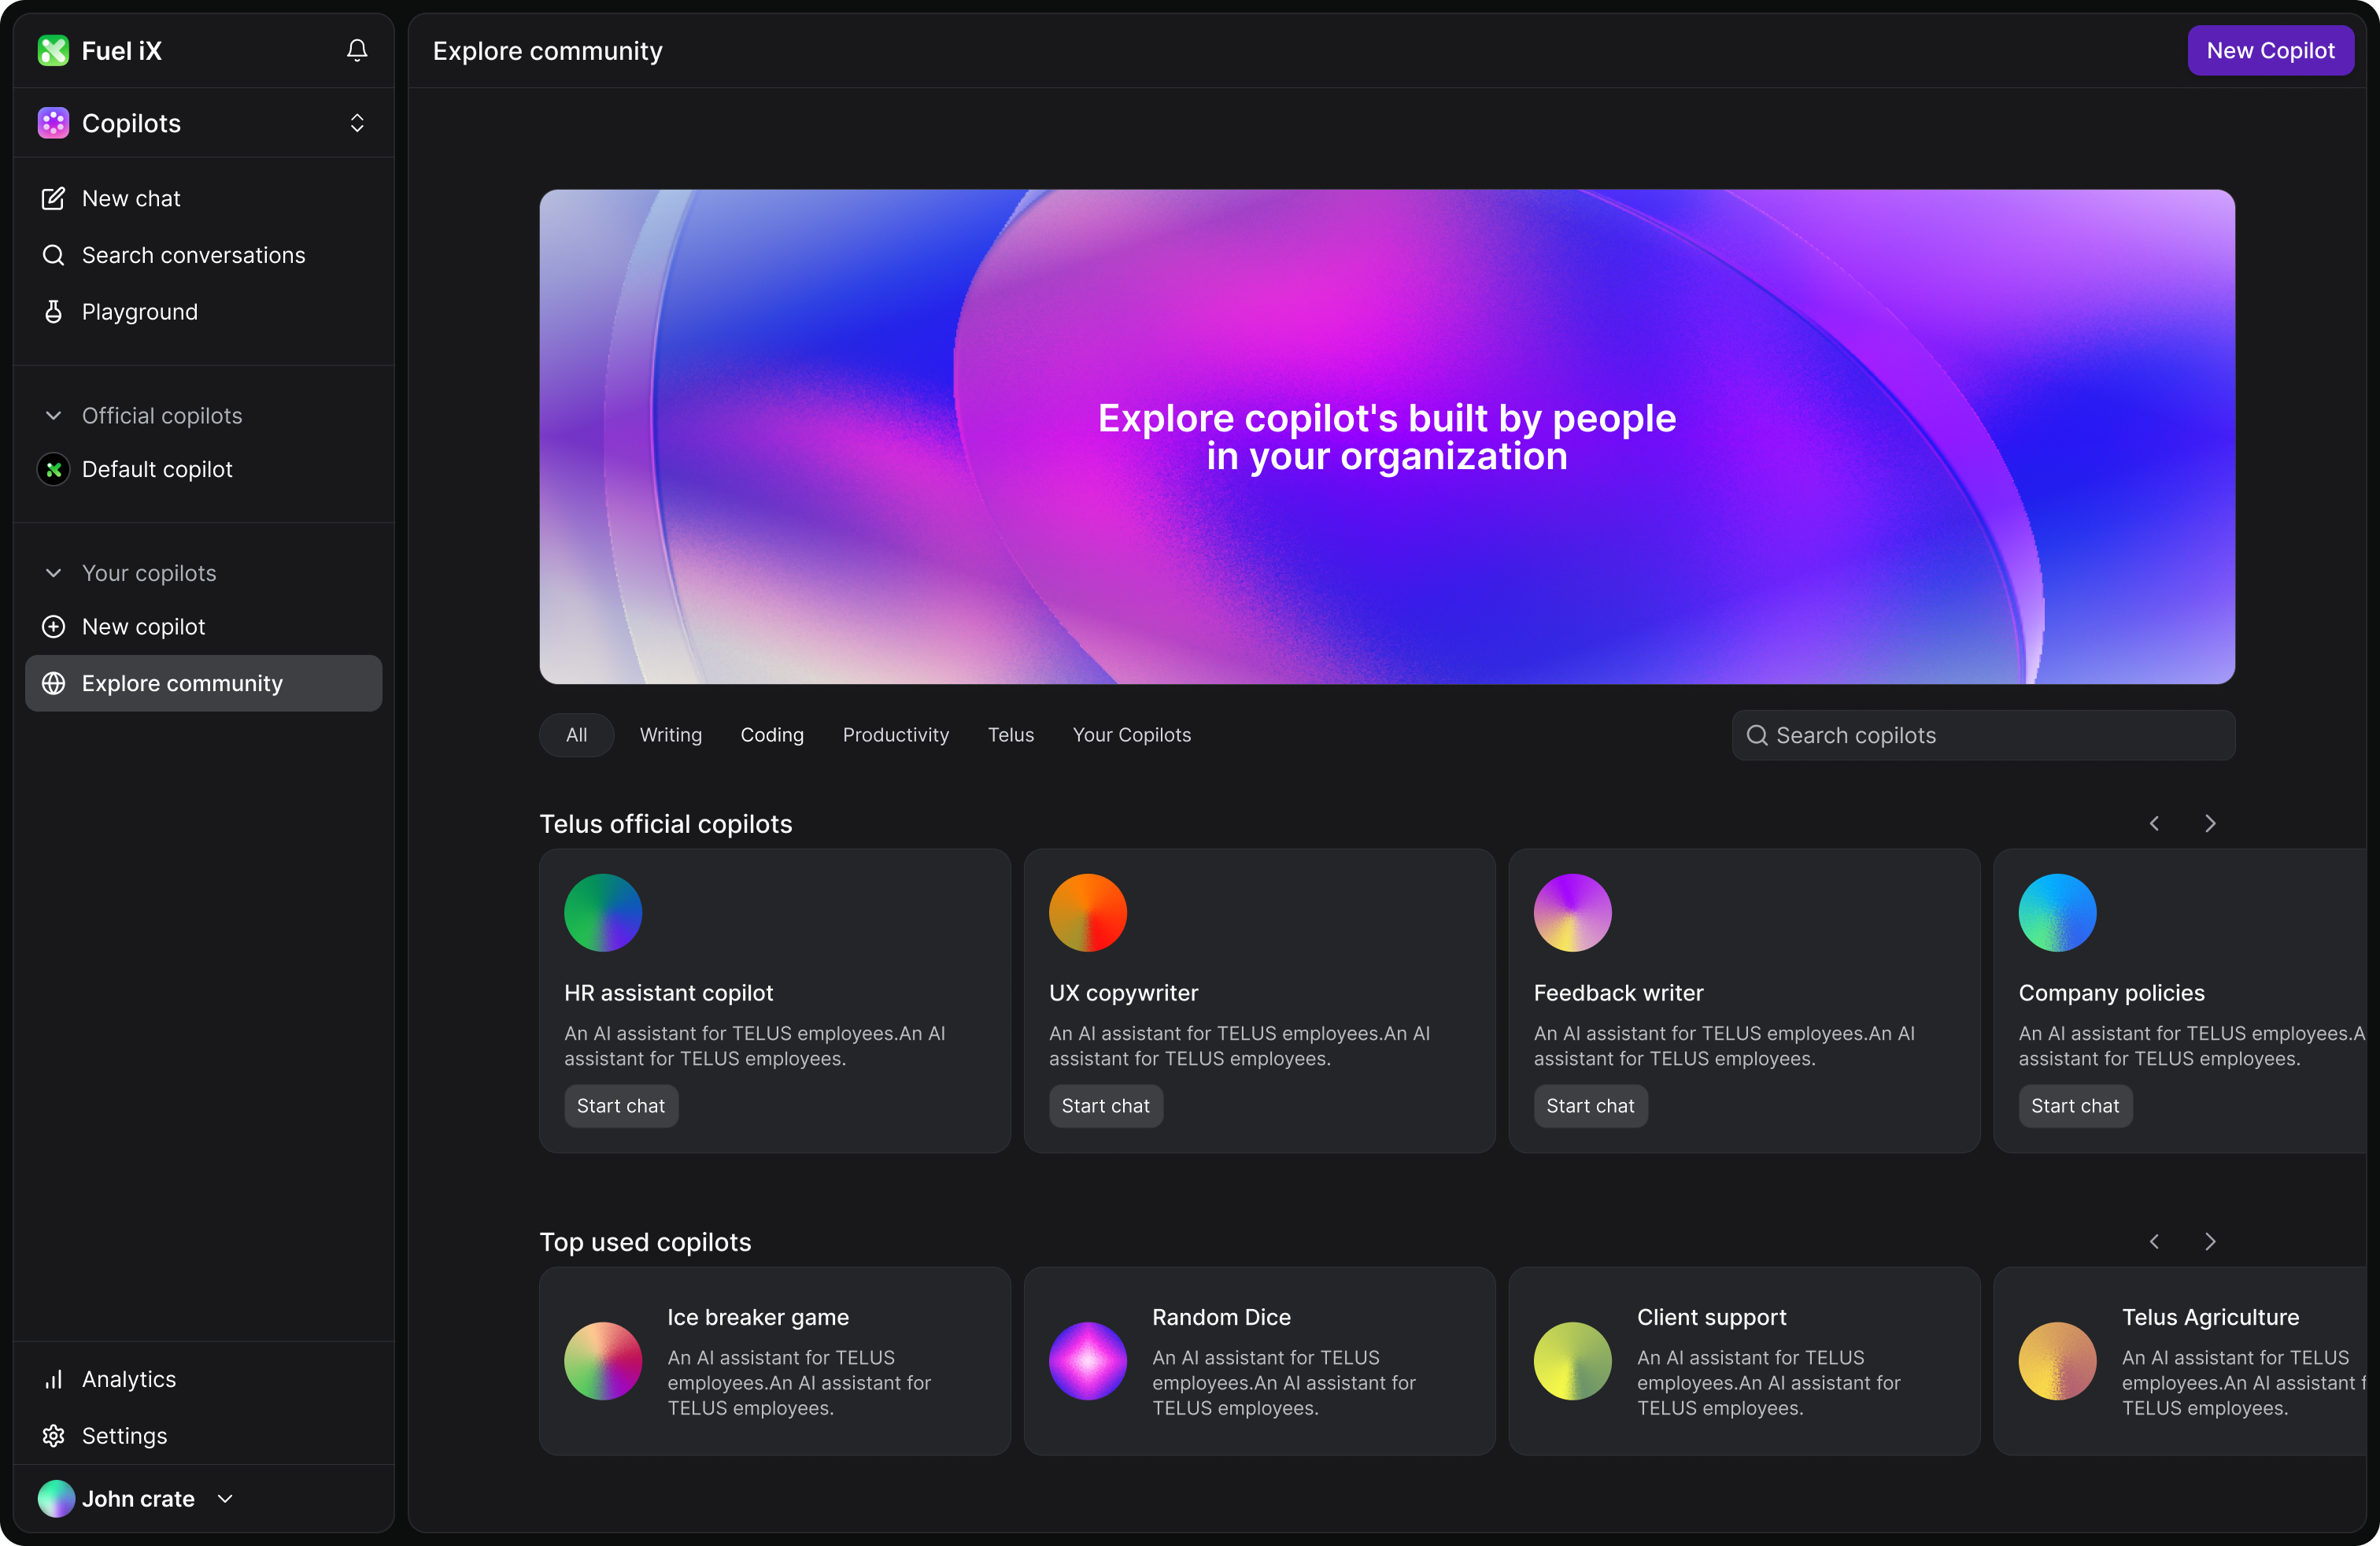Open notifications bell
The width and height of the screenshot is (2380, 1546).
(x=357, y=50)
